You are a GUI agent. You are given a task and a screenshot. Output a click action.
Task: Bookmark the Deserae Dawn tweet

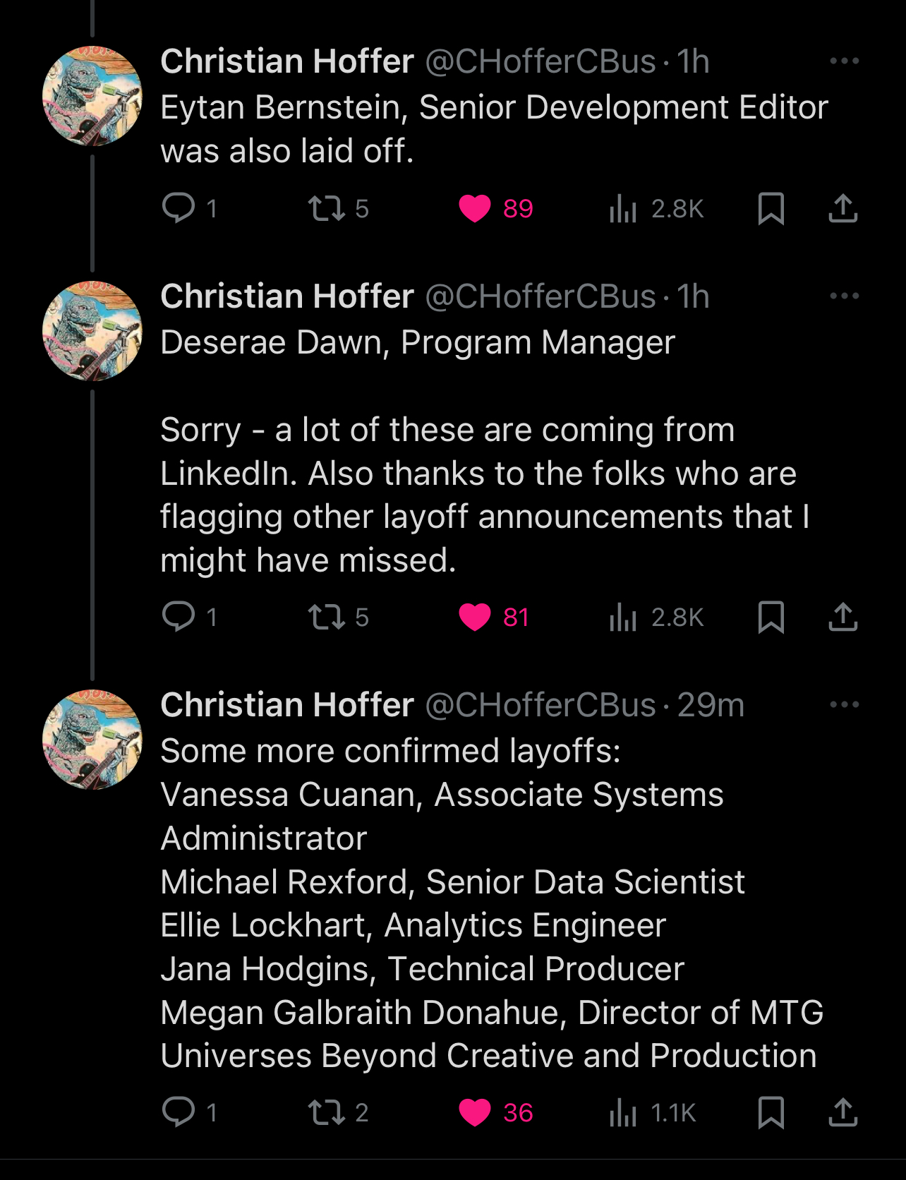tap(771, 617)
